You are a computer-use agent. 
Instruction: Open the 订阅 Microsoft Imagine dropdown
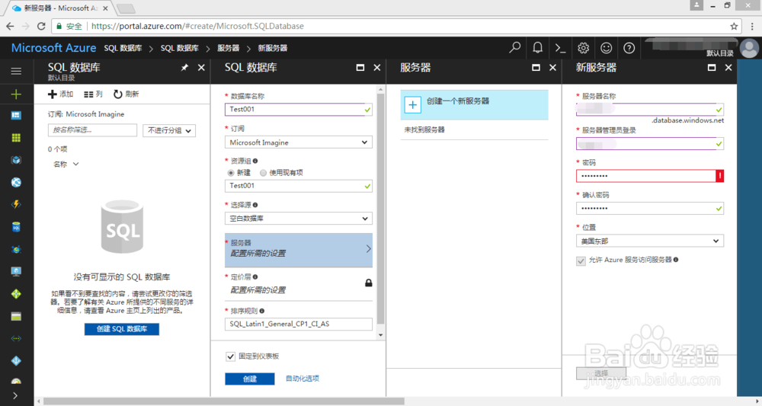299,142
